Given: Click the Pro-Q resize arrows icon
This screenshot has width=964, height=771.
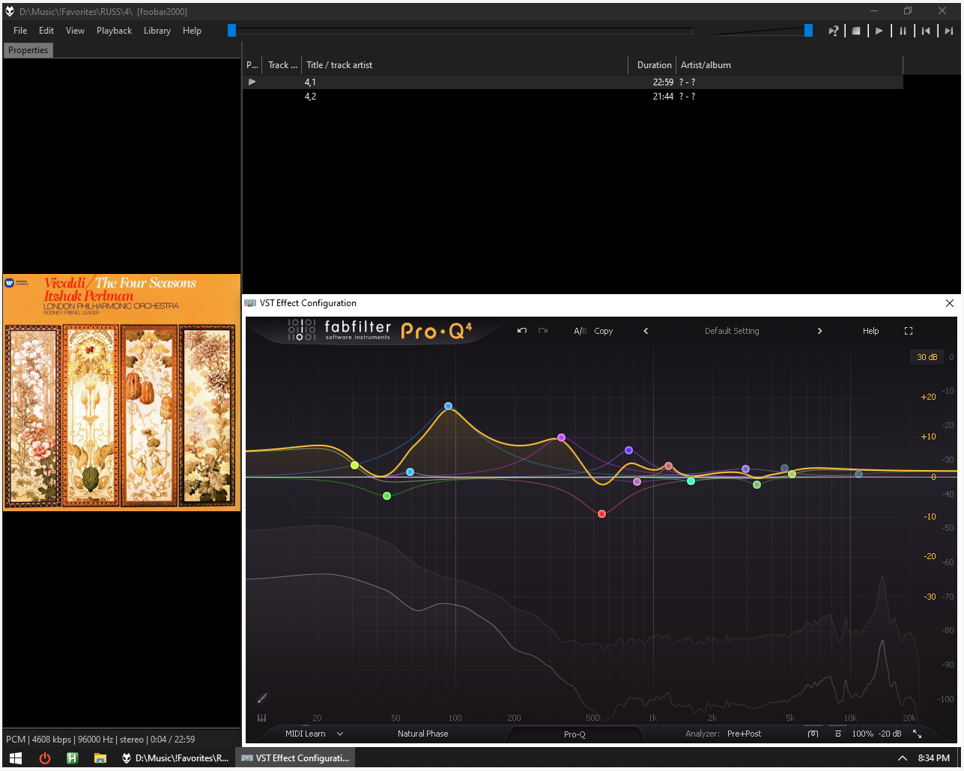Looking at the screenshot, I should point(917,734).
